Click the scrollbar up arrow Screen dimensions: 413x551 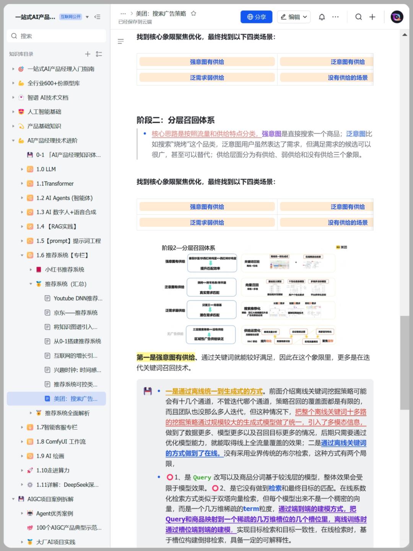click(405, 35)
